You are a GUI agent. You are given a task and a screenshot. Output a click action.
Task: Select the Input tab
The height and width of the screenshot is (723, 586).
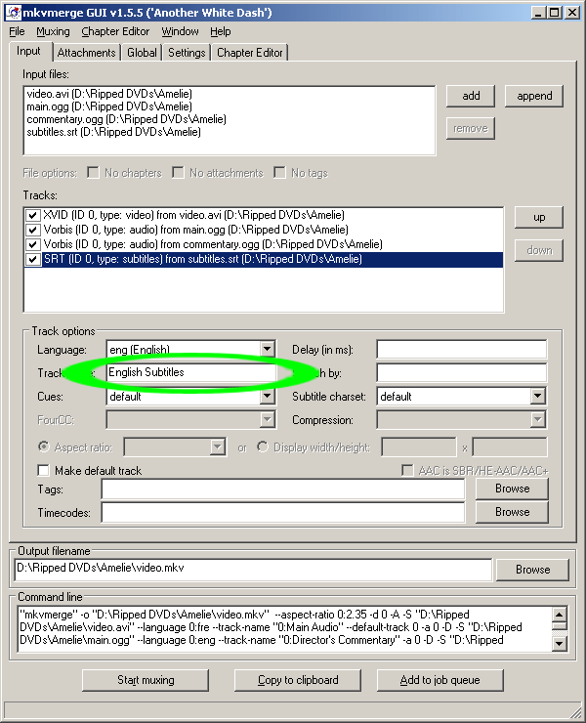tap(28, 51)
